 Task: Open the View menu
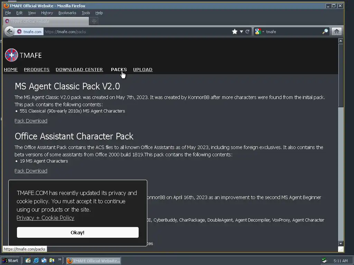click(x=32, y=13)
